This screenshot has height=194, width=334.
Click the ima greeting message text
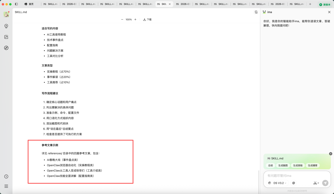point(297,23)
